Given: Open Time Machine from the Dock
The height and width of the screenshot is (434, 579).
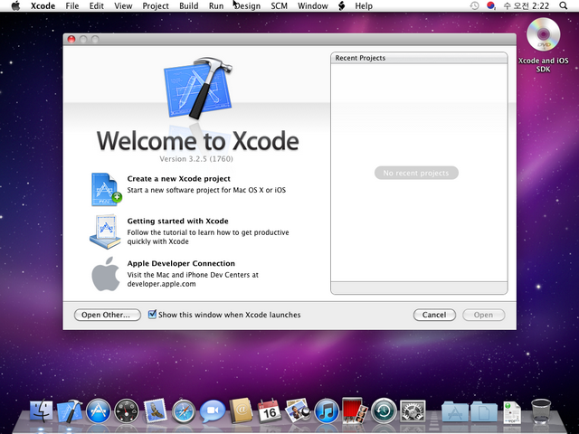Looking at the screenshot, I should [384, 410].
